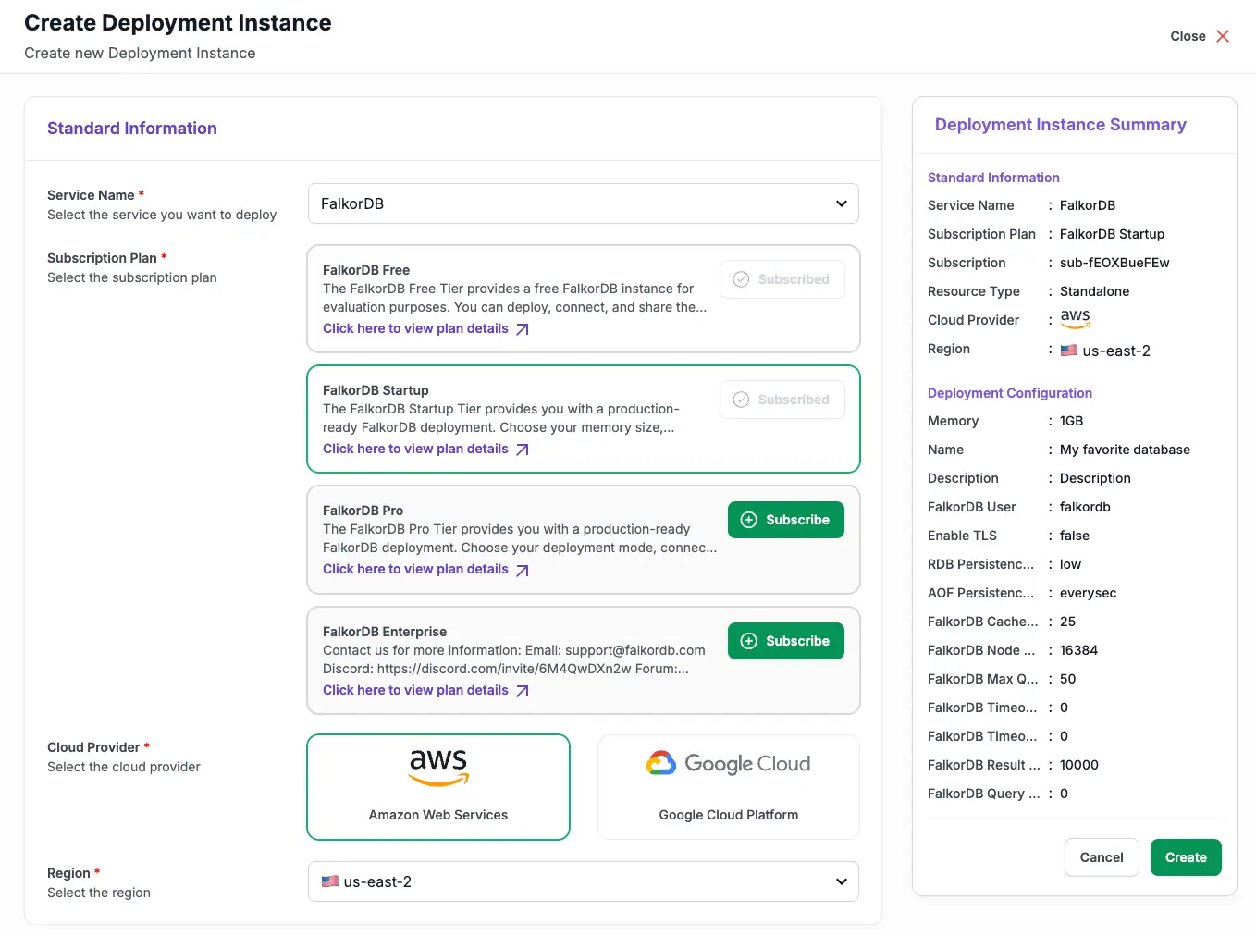Click the RDB Persistence value low
Screen dimensions: 1256x936
pyautogui.click(x=1070, y=564)
